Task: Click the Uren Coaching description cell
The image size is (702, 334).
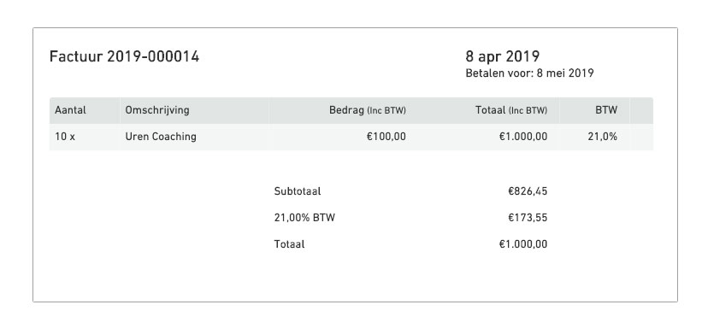Action: tap(161, 137)
